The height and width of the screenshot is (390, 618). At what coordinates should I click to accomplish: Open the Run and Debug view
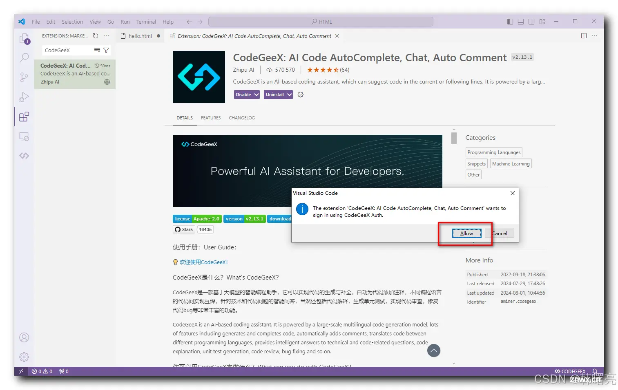[24, 97]
